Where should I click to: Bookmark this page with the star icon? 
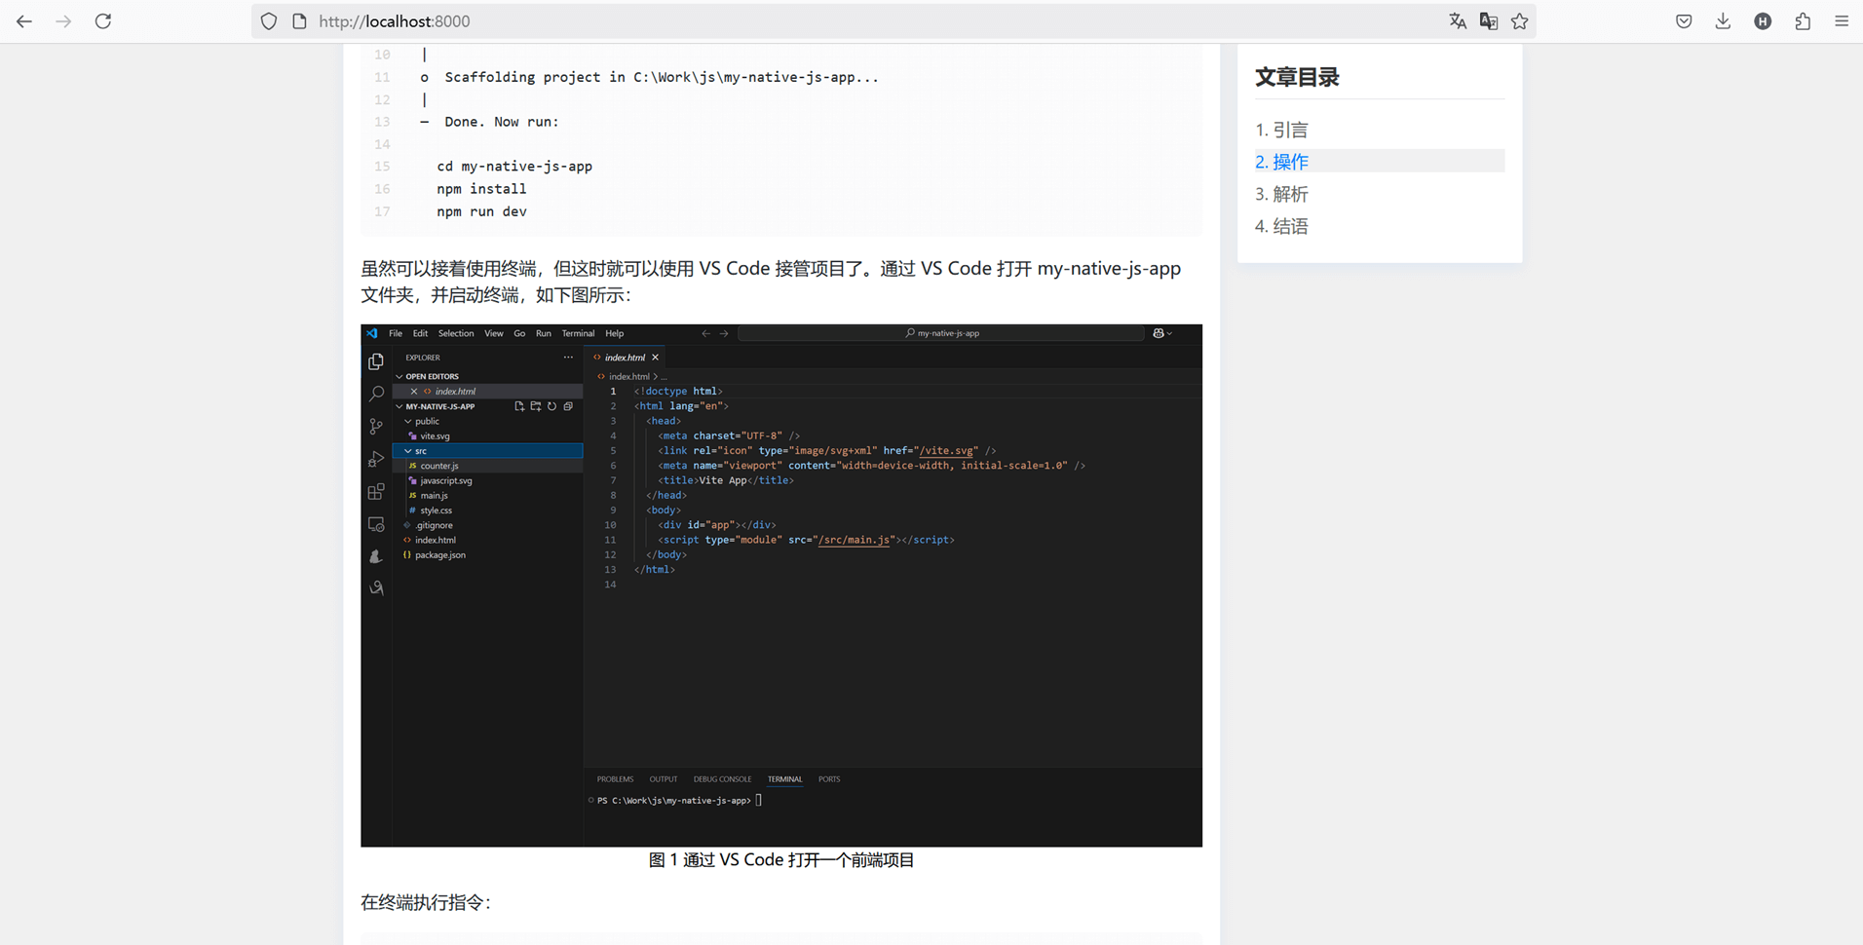(1519, 21)
